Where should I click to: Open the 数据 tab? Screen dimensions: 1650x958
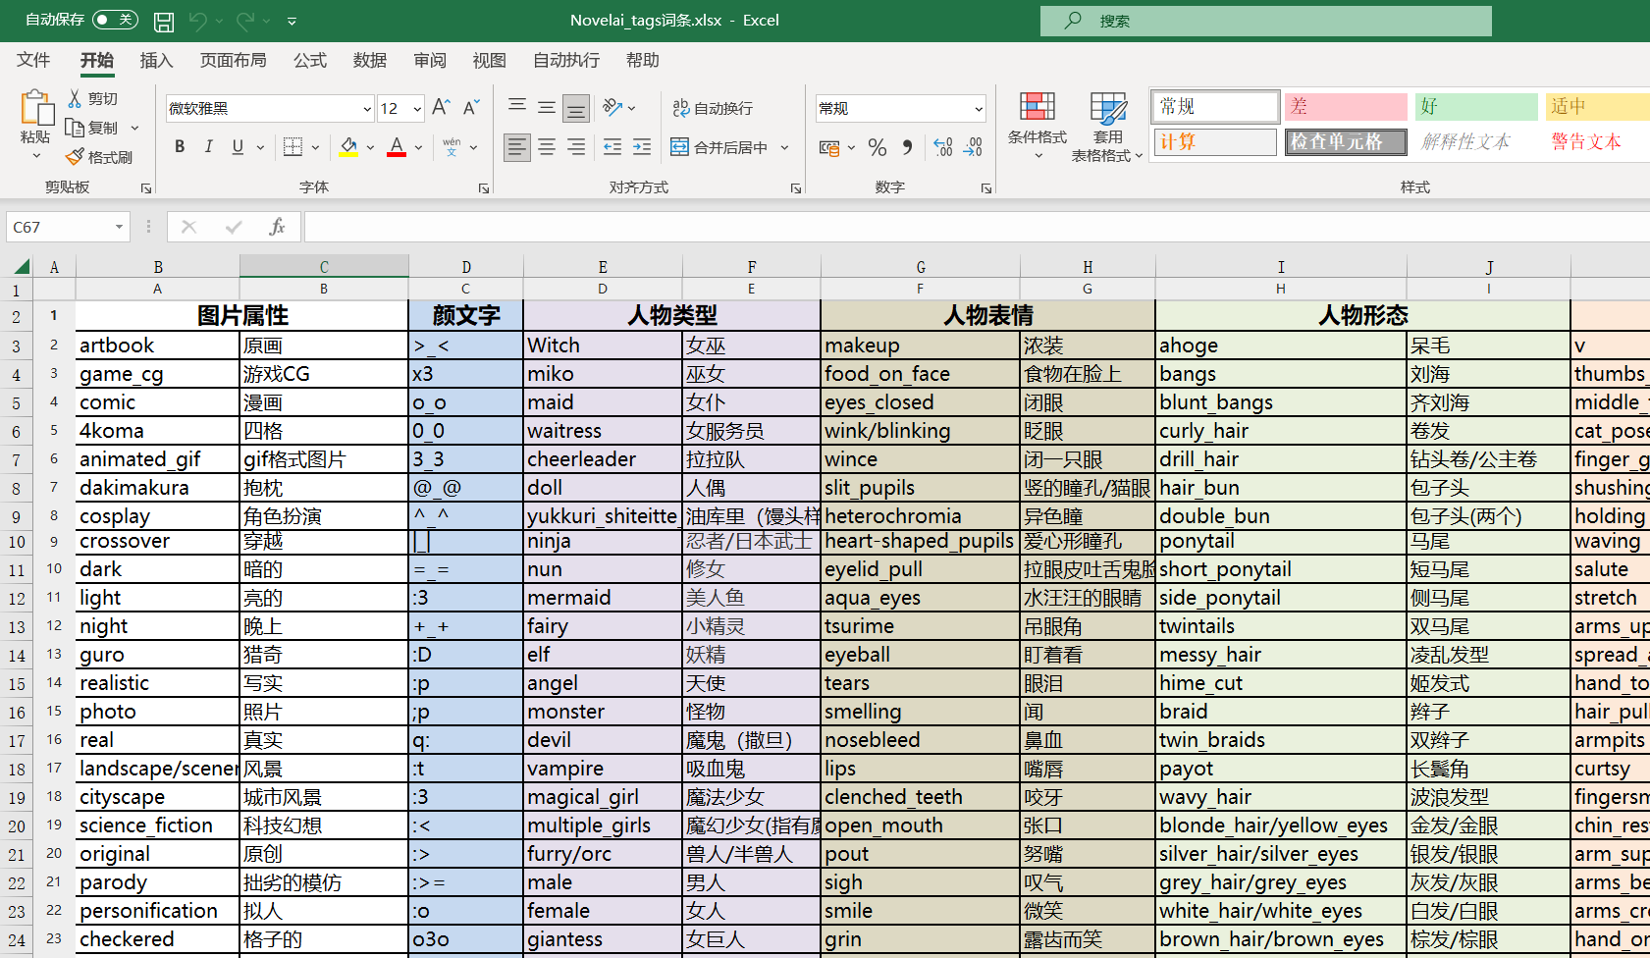[370, 60]
